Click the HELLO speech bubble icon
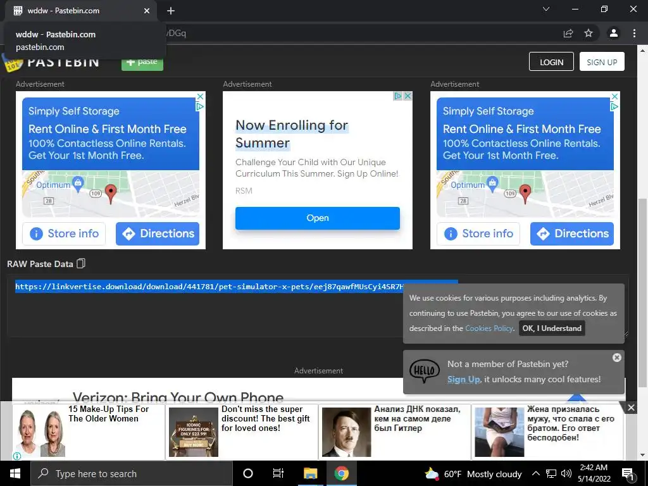This screenshot has width=648, height=486. [425, 371]
